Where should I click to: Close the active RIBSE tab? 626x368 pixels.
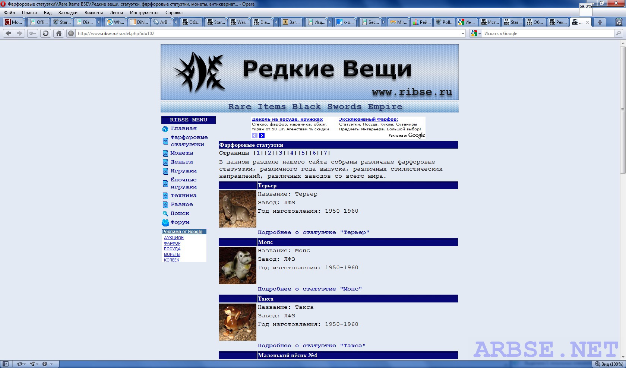[587, 22]
